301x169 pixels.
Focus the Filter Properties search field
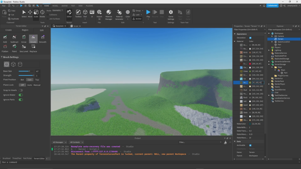pos(249,30)
